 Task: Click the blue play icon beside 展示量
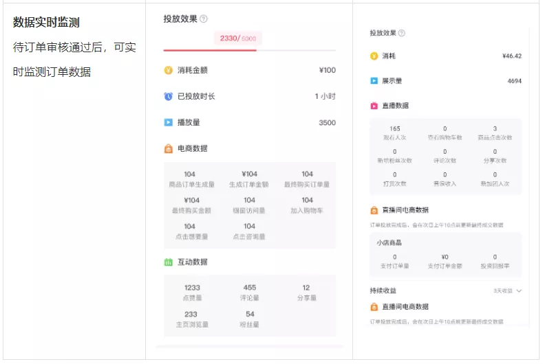point(374,81)
